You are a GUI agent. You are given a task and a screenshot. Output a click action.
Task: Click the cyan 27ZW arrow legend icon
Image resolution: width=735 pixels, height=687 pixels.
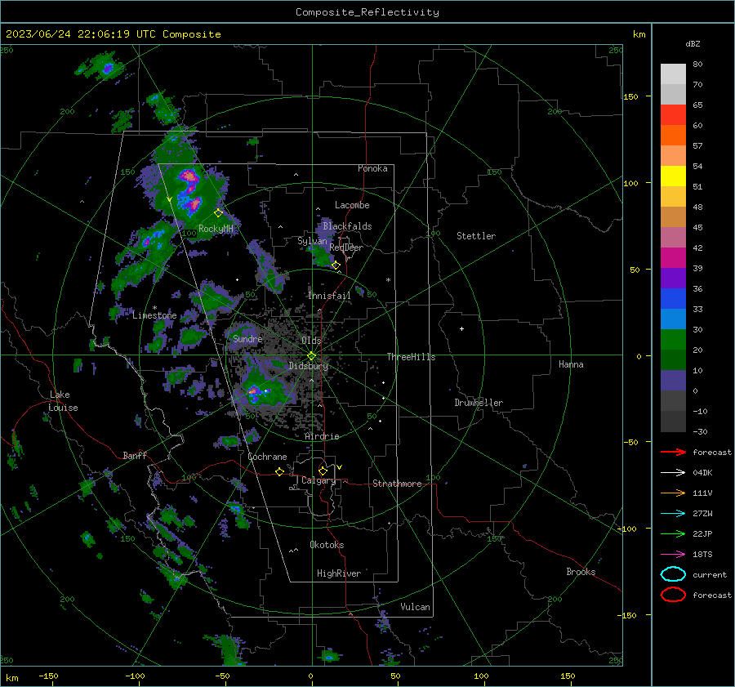point(673,514)
